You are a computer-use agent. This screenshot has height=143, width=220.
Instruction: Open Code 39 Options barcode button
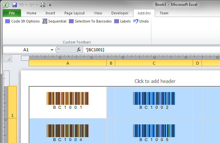22,21
